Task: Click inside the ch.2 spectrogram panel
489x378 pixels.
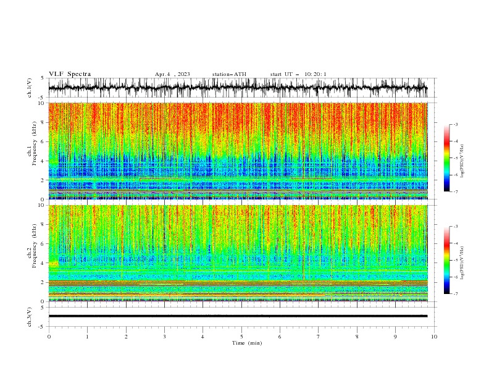Action: [x=238, y=253]
